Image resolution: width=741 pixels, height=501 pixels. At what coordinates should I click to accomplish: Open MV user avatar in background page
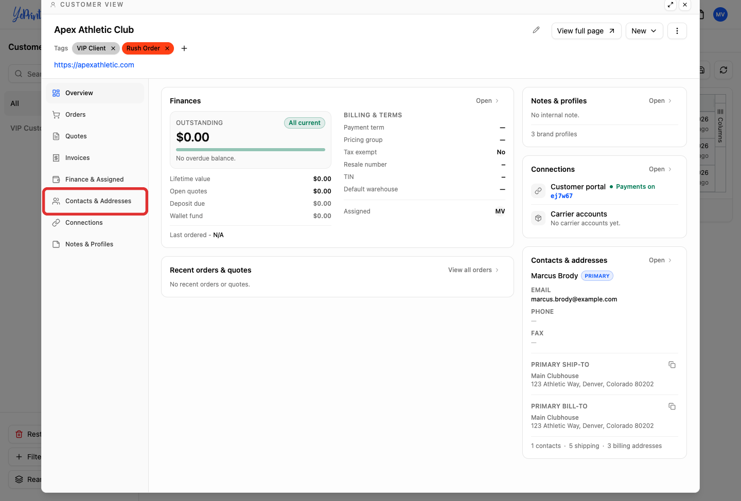[x=720, y=14]
